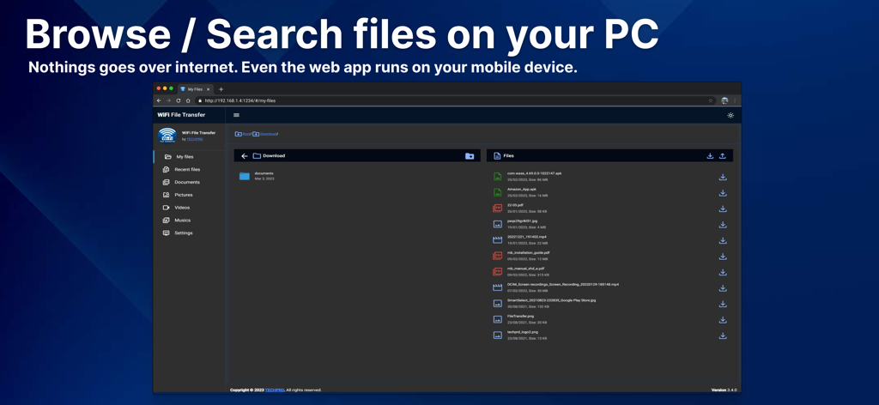This screenshot has width=879, height=405.
Task: Select the My Files browser tab
Action: (x=195, y=89)
